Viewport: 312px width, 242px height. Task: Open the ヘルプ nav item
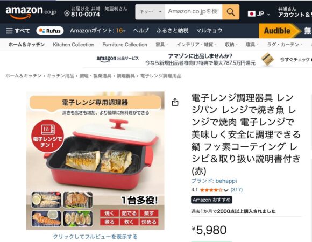click(x=141, y=31)
